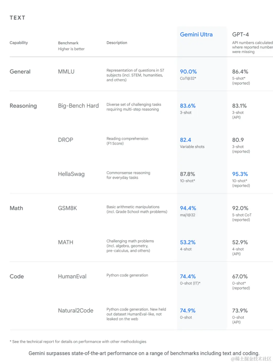The width and height of the screenshot is (273, 363).
Task: Click the technical report footnote text
Action: (78, 341)
